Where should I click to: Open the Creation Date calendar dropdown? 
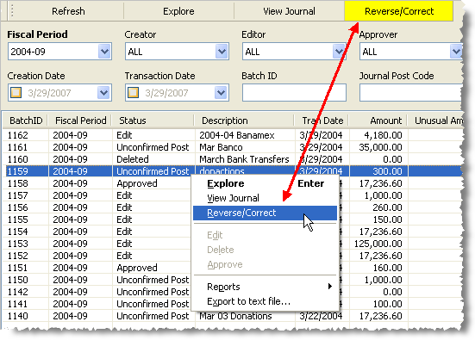(x=103, y=93)
